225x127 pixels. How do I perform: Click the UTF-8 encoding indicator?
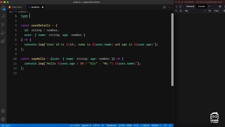96,126
